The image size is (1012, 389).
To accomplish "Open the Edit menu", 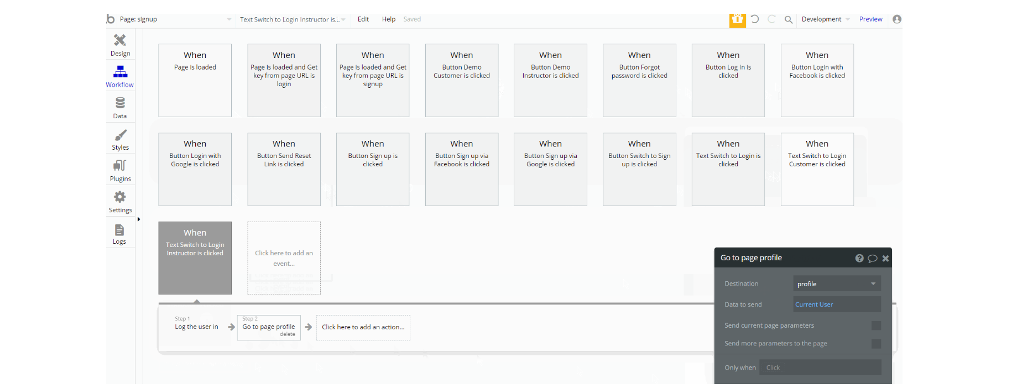I will pos(363,19).
